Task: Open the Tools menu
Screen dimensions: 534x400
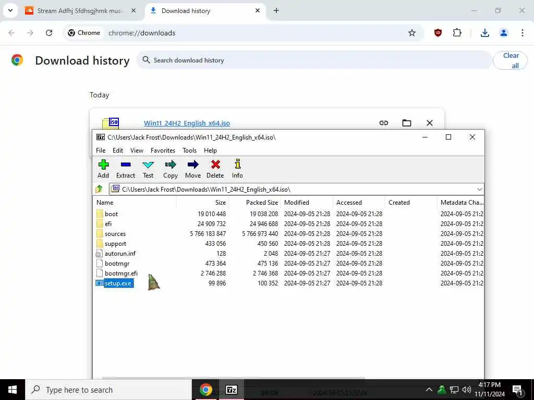Action: (189, 151)
